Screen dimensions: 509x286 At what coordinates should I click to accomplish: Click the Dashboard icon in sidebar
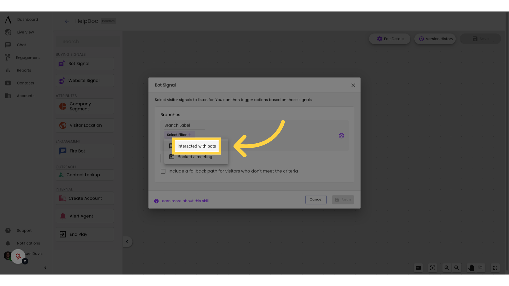point(8,19)
